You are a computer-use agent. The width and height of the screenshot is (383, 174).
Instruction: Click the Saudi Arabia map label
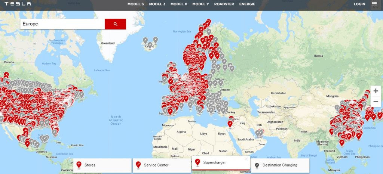point(246,139)
